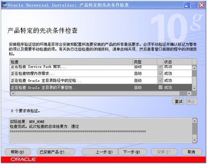This screenshot has width=207, height=164.
Task: Click the 检查 column header
Action: (x=71, y=62)
